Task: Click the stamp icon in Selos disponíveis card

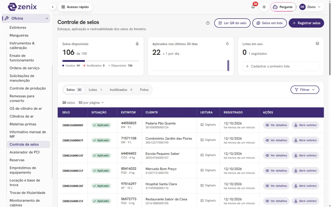Action: pos(137,44)
